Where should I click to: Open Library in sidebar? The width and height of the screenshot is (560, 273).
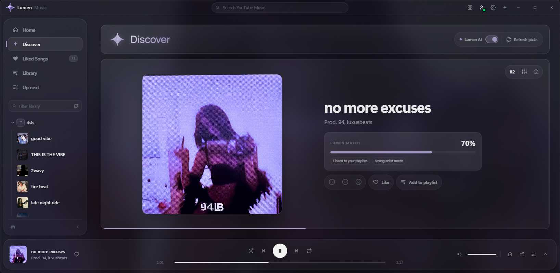click(45, 73)
